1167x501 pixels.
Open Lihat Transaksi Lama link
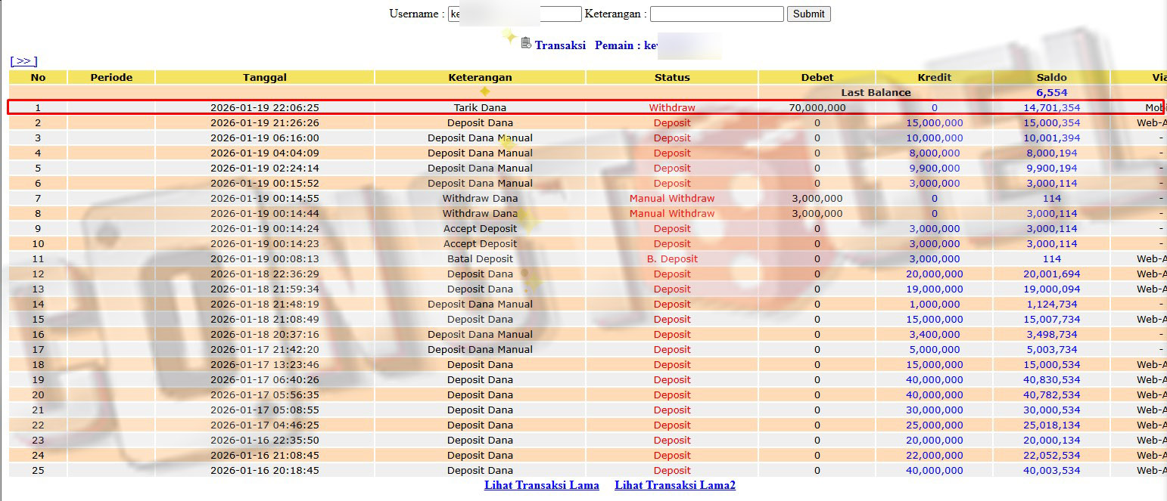541,485
